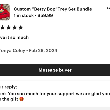
Task: Click the gift box emoji in reply
Action: point(21,99)
